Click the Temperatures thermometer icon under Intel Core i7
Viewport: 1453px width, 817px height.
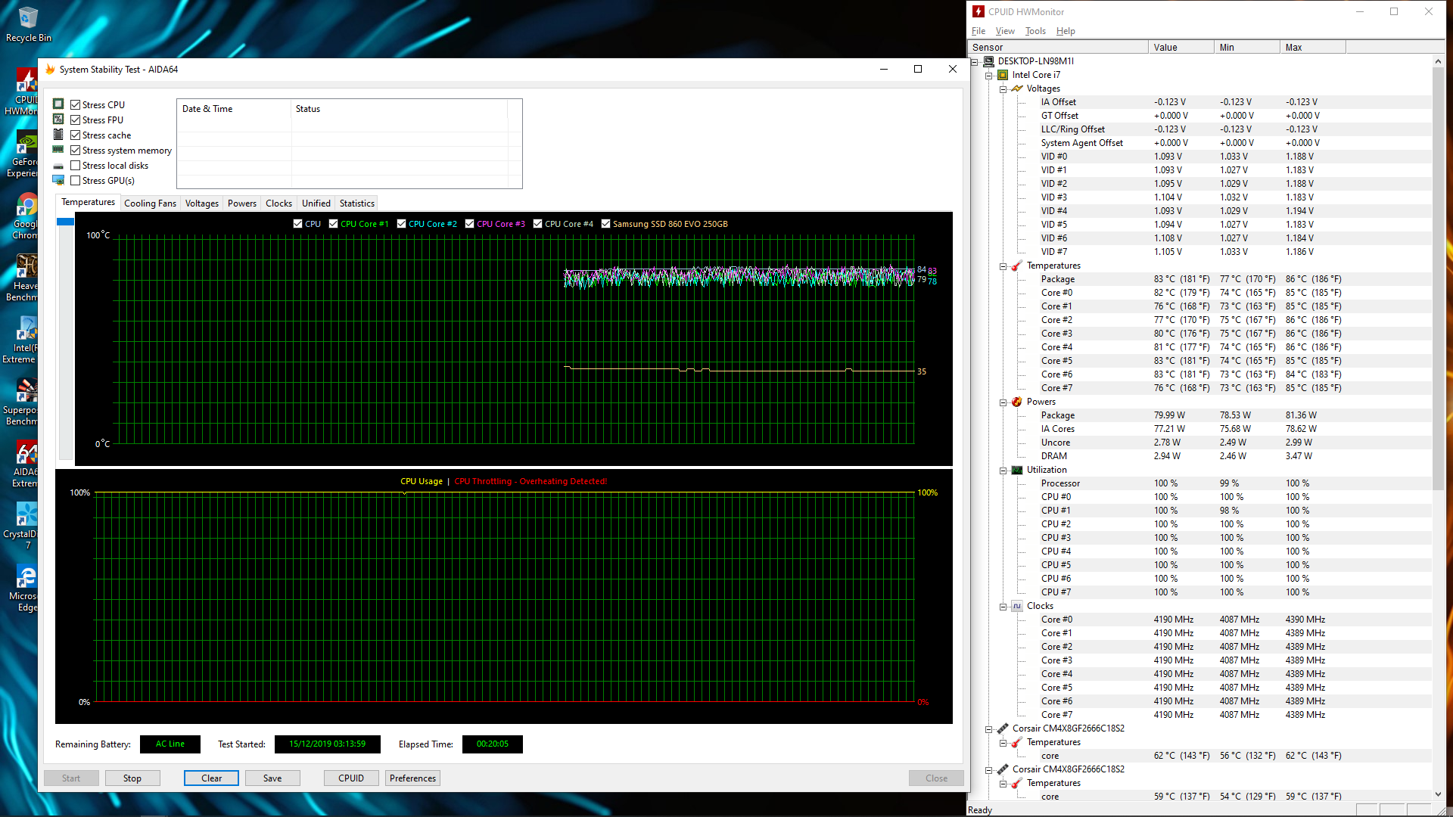coord(1016,266)
